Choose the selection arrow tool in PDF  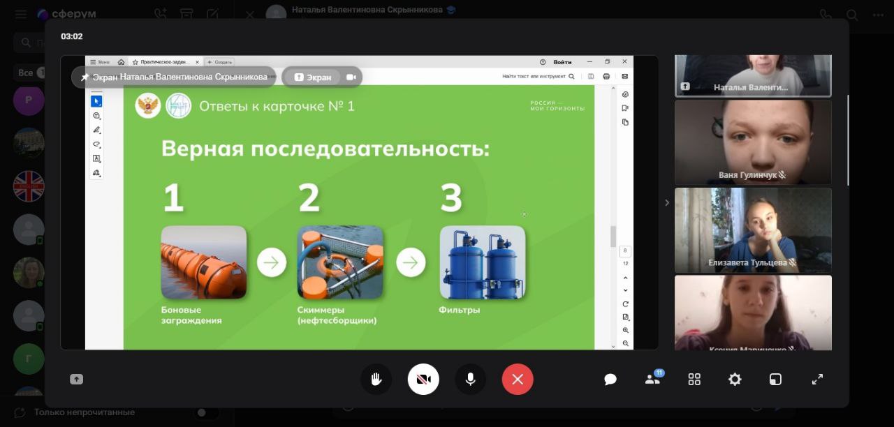pos(96,102)
